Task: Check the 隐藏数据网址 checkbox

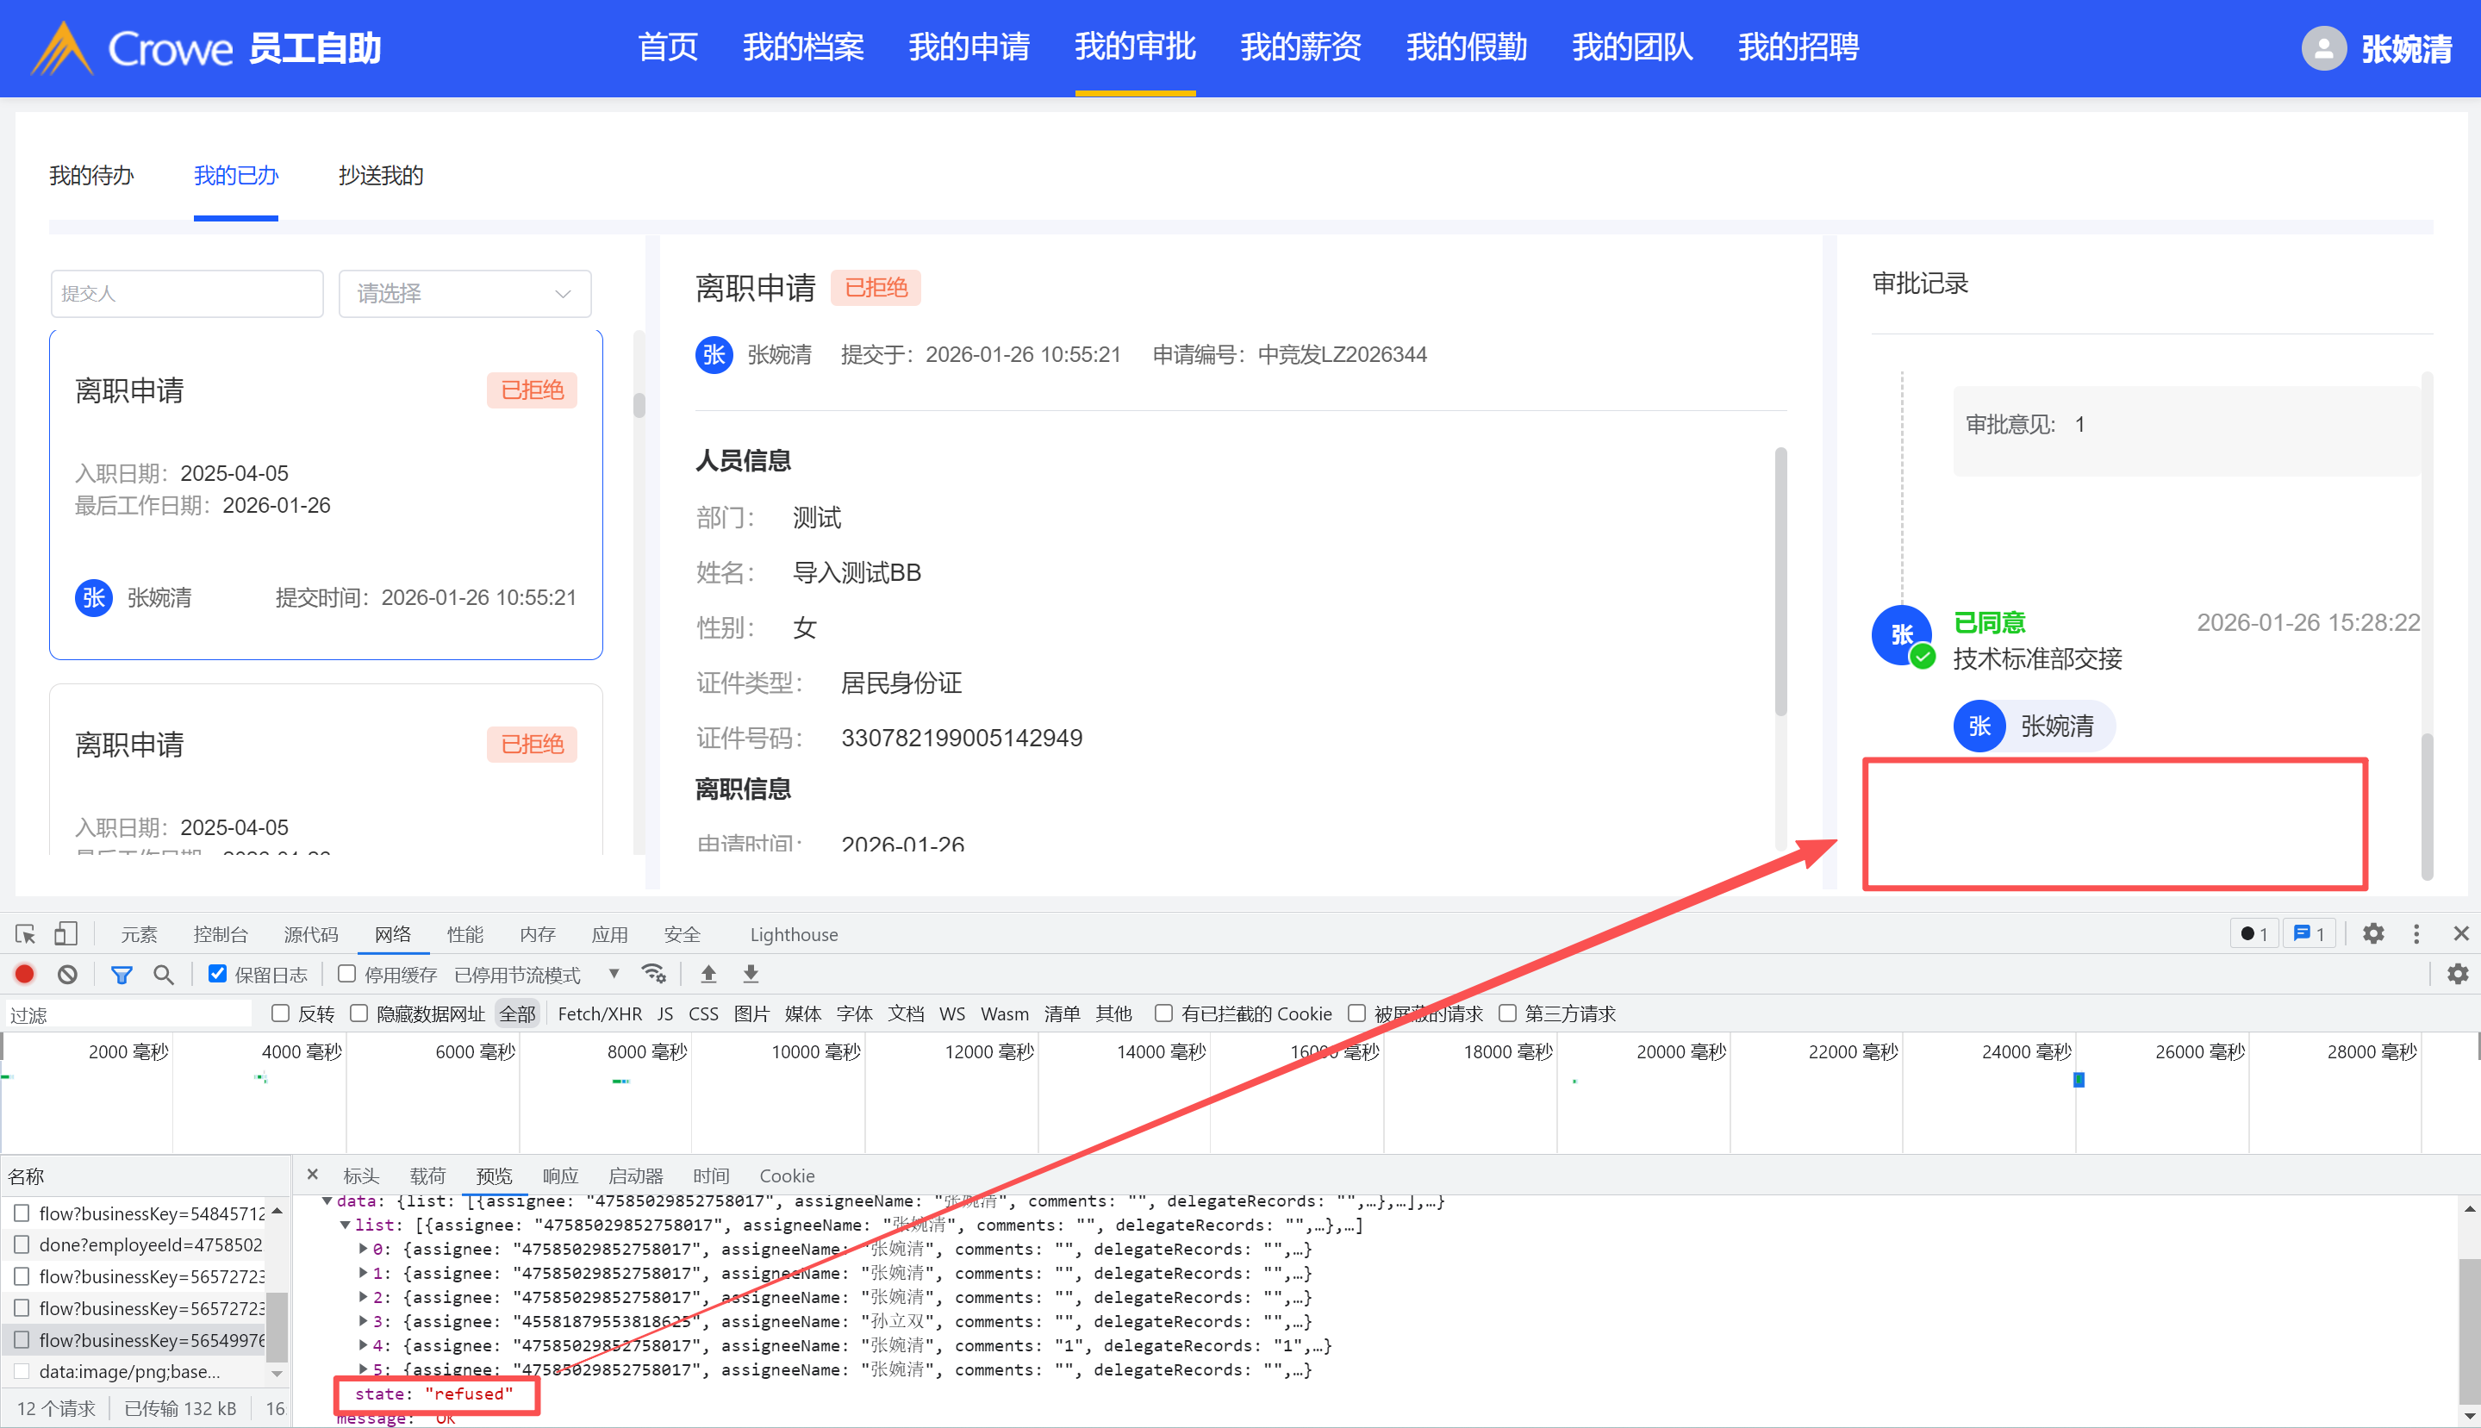Action: pyautogui.click(x=358, y=1013)
